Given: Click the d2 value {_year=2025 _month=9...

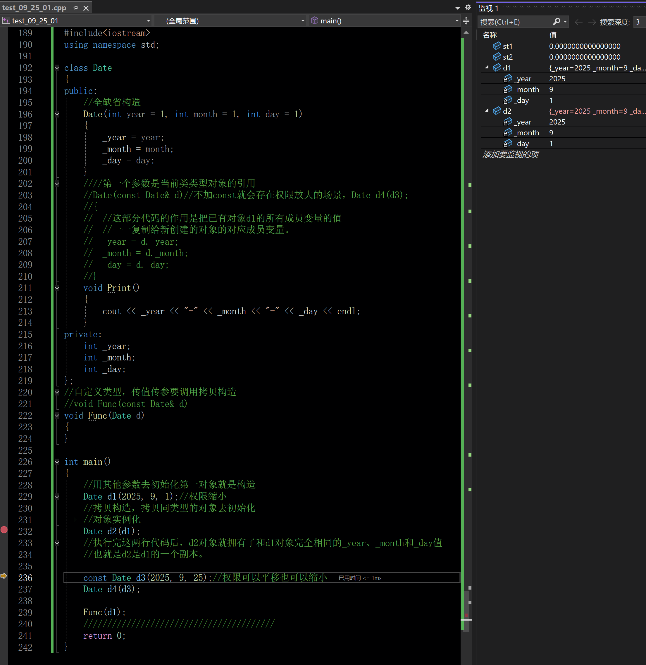Looking at the screenshot, I should pyautogui.click(x=597, y=111).
